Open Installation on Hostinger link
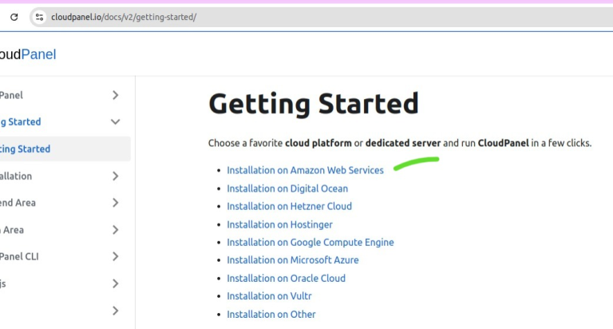Screen dimensions: 613x329 point(279,224)
